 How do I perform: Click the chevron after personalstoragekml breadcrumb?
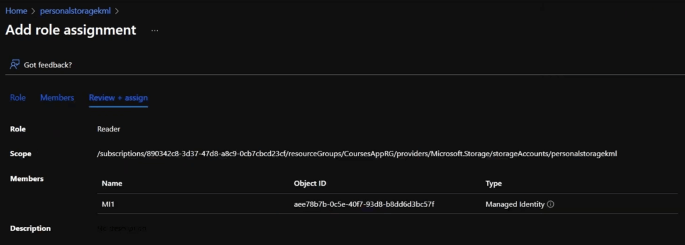[x=116, y=11]
